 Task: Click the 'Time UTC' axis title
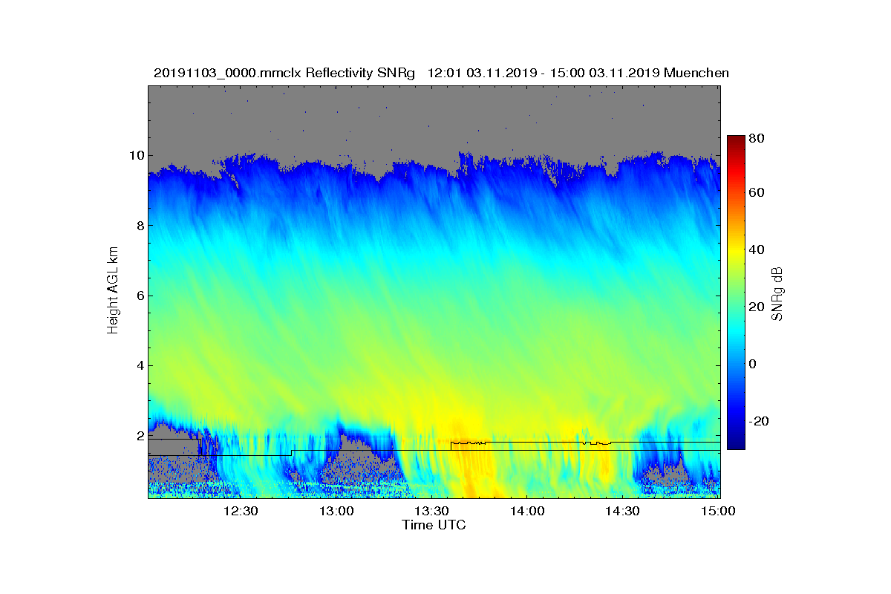point(434,525)
